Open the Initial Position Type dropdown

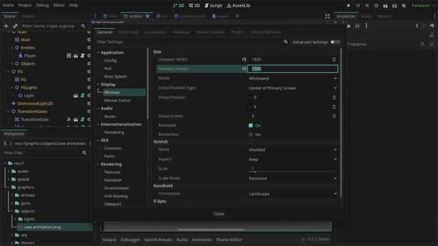[292, 88]
